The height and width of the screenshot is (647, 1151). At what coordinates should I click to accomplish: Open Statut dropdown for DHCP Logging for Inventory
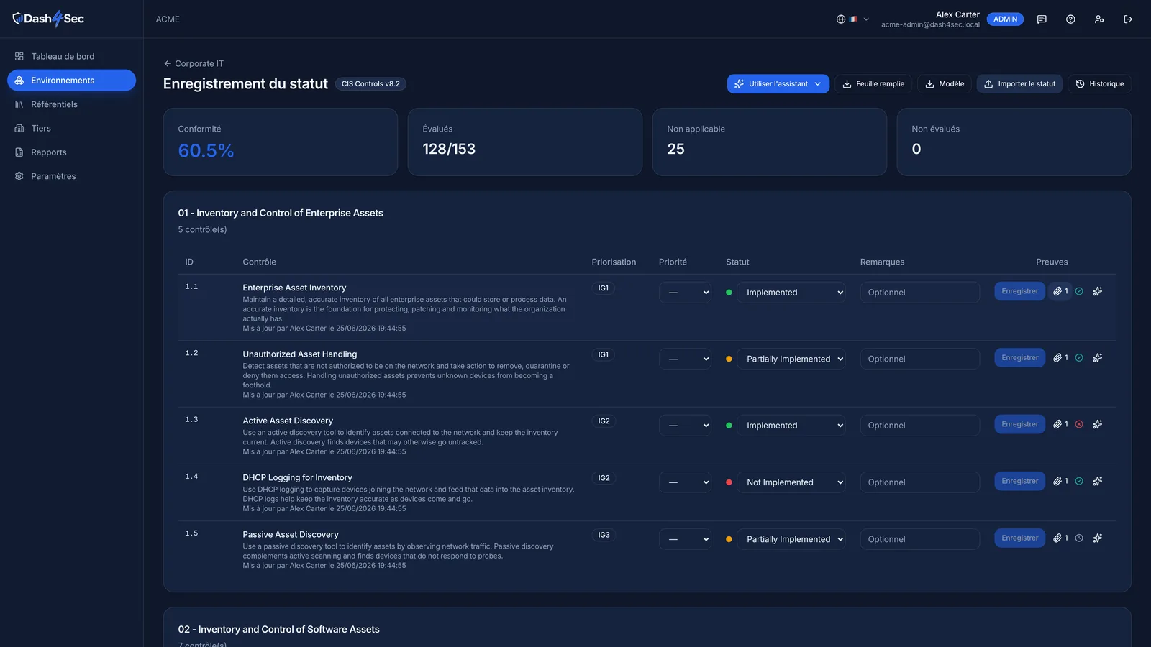point(791,482)
